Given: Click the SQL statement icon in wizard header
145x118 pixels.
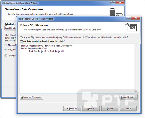Looking at the screenshot, I should 131,27.
